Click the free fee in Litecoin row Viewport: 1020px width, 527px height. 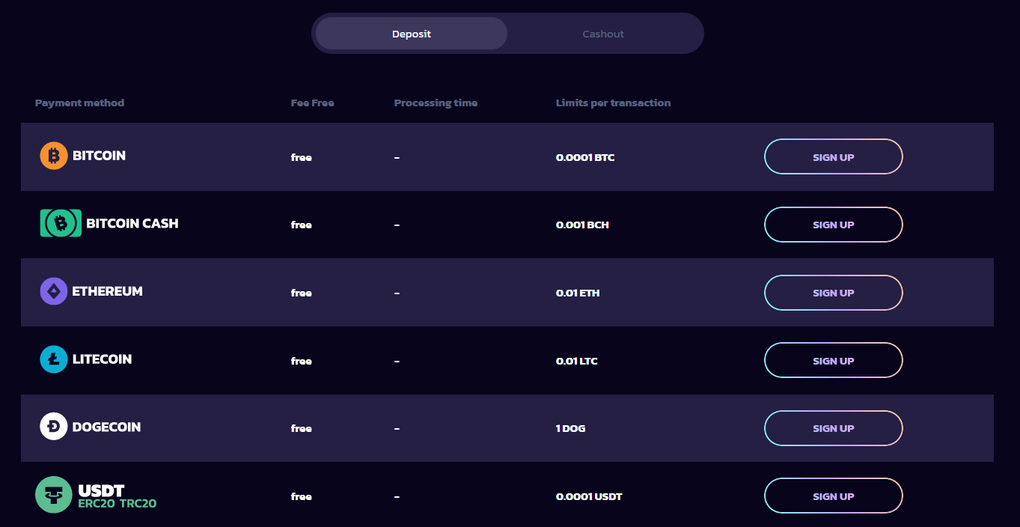point(301,361)
